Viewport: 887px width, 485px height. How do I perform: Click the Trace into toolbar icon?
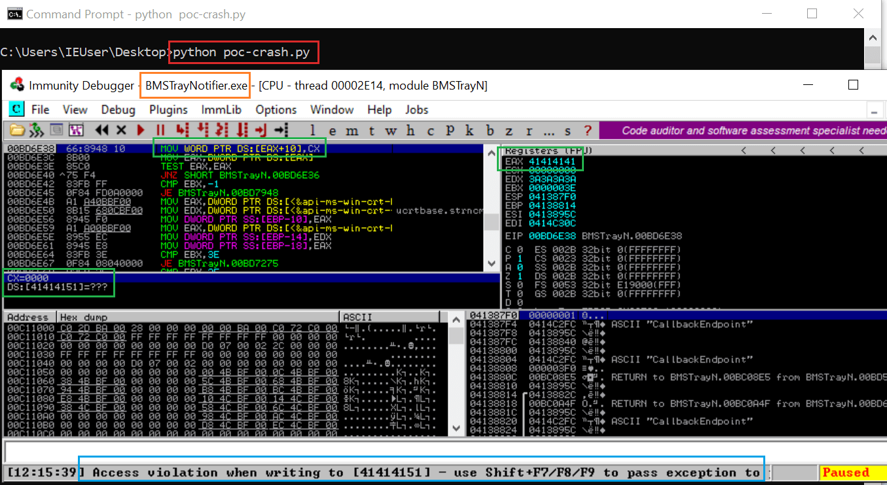[223, 130]
